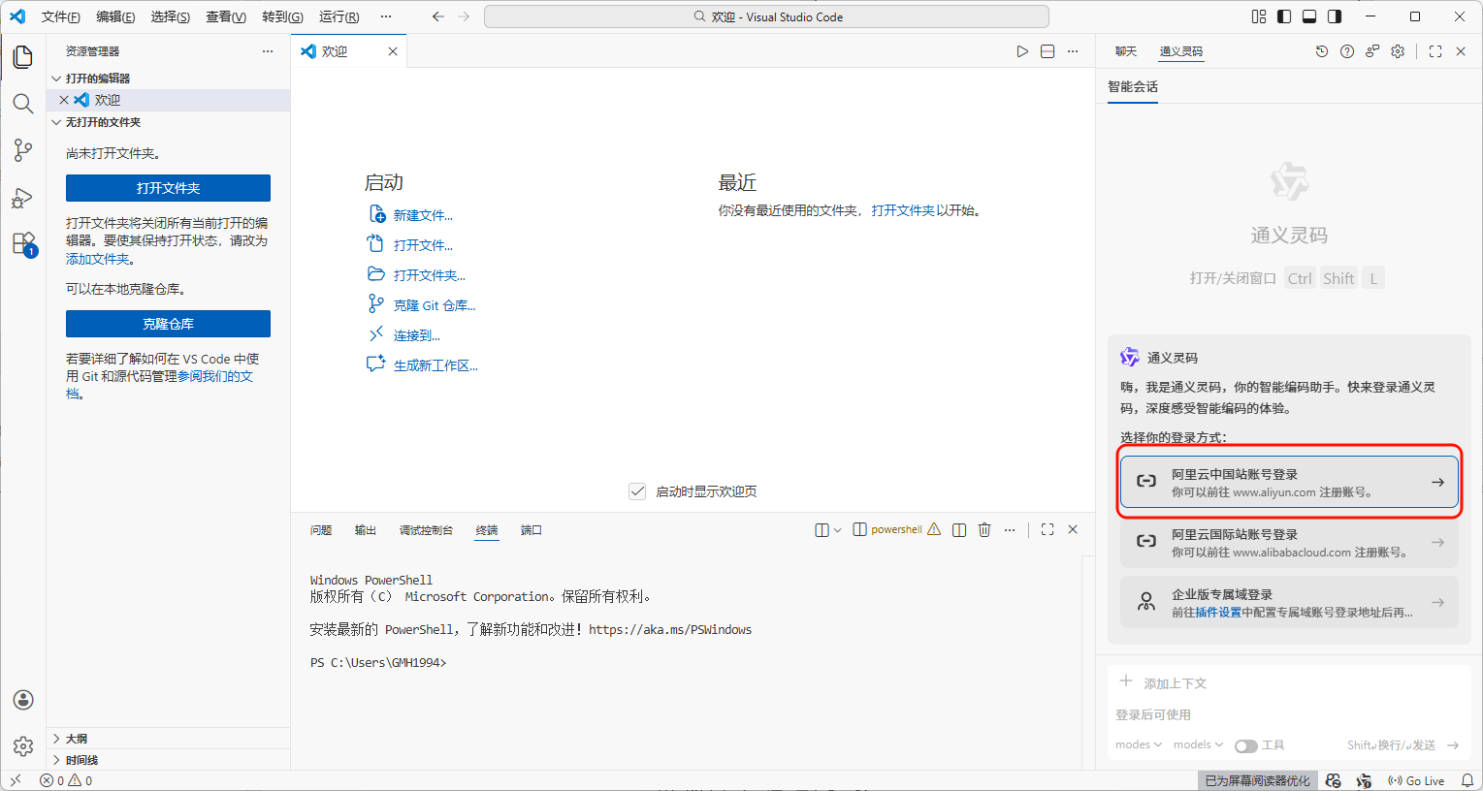Screen dimensions: 1483x791
Task: Switch to the 聊天 tab
Action: [x=1126, y=51]
